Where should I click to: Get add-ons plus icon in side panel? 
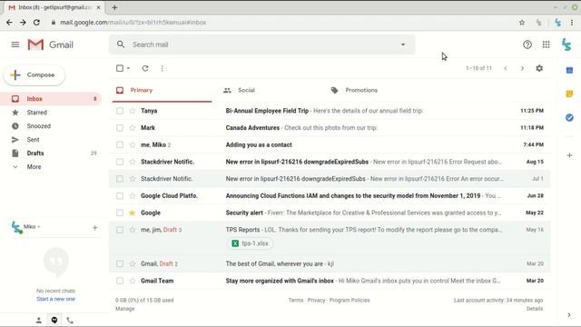[569, 155]
